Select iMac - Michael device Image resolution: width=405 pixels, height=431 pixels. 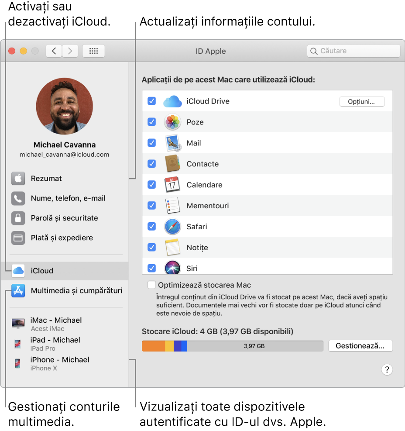65,324
